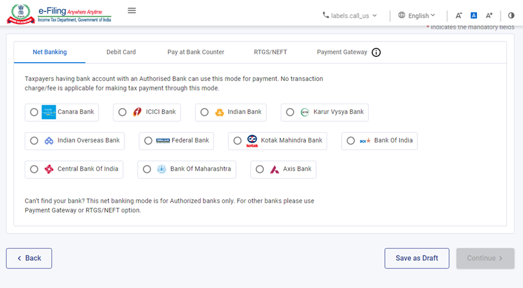
Task: Expand the call us dropdown
Action: (350, 15)
